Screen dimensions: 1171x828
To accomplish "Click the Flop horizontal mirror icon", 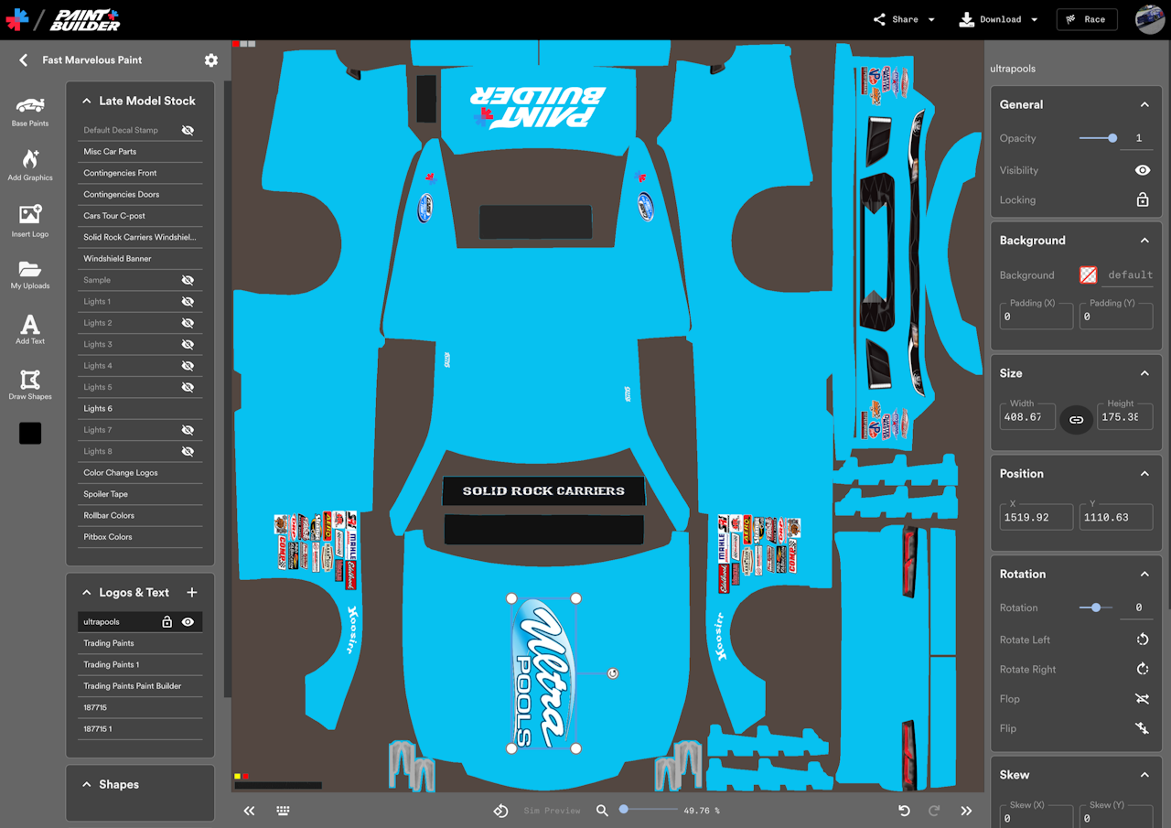I will pyautogui.click(x=1142, y=699).
